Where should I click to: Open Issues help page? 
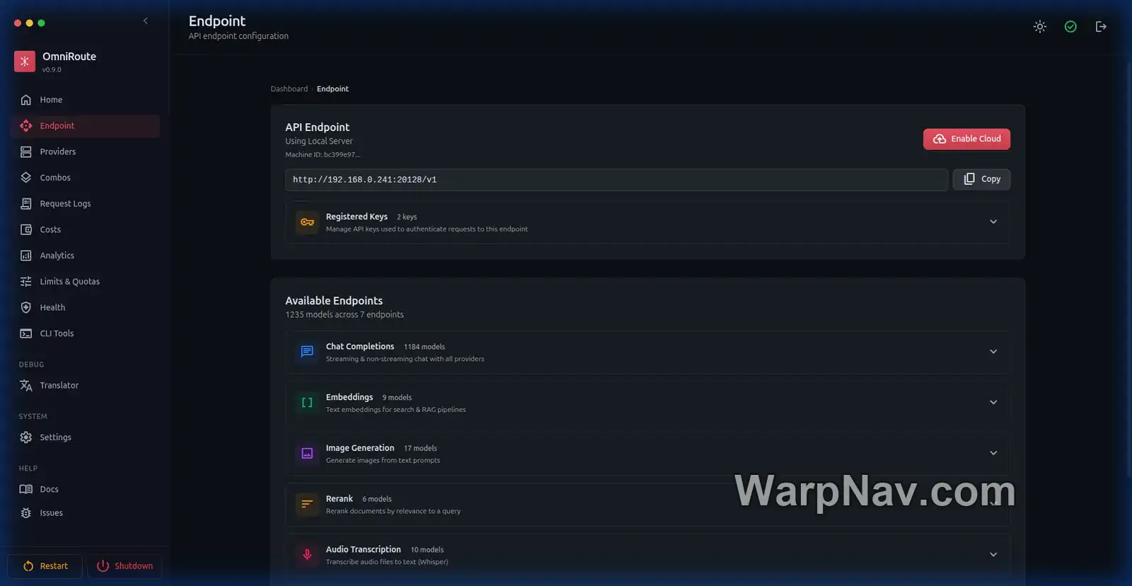click(x=85, y=513)
